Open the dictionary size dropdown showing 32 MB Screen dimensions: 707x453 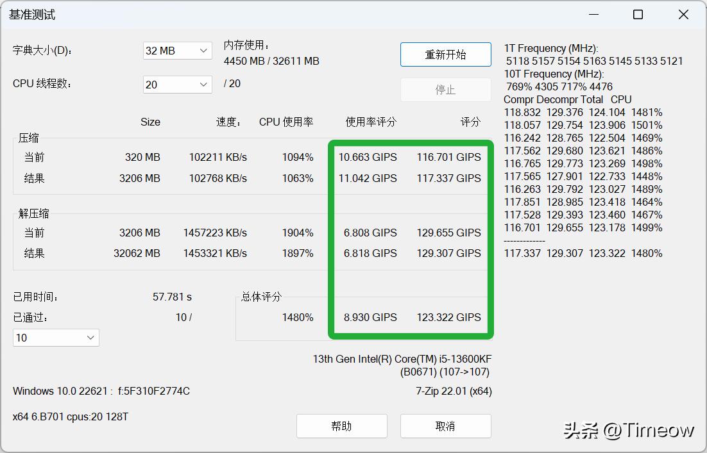(x=177, y=51)
